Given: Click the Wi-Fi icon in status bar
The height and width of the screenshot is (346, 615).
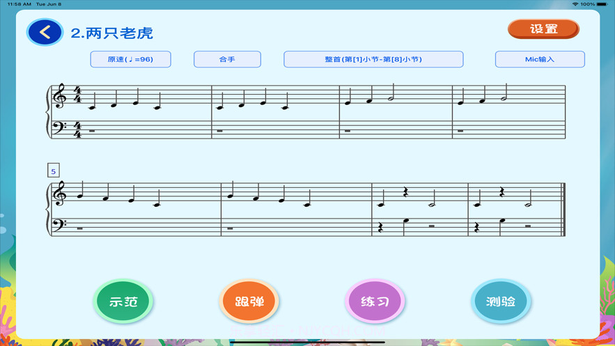Looking at the screenshot, I should (x=575, y=4).
